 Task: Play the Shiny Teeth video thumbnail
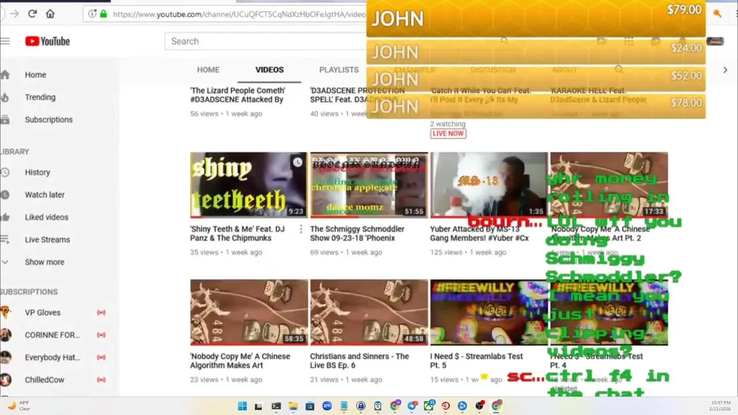249,185
